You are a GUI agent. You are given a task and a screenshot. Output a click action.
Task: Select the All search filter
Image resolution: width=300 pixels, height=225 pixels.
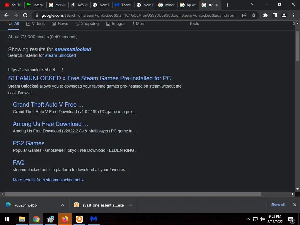click(x=13, y=23)
